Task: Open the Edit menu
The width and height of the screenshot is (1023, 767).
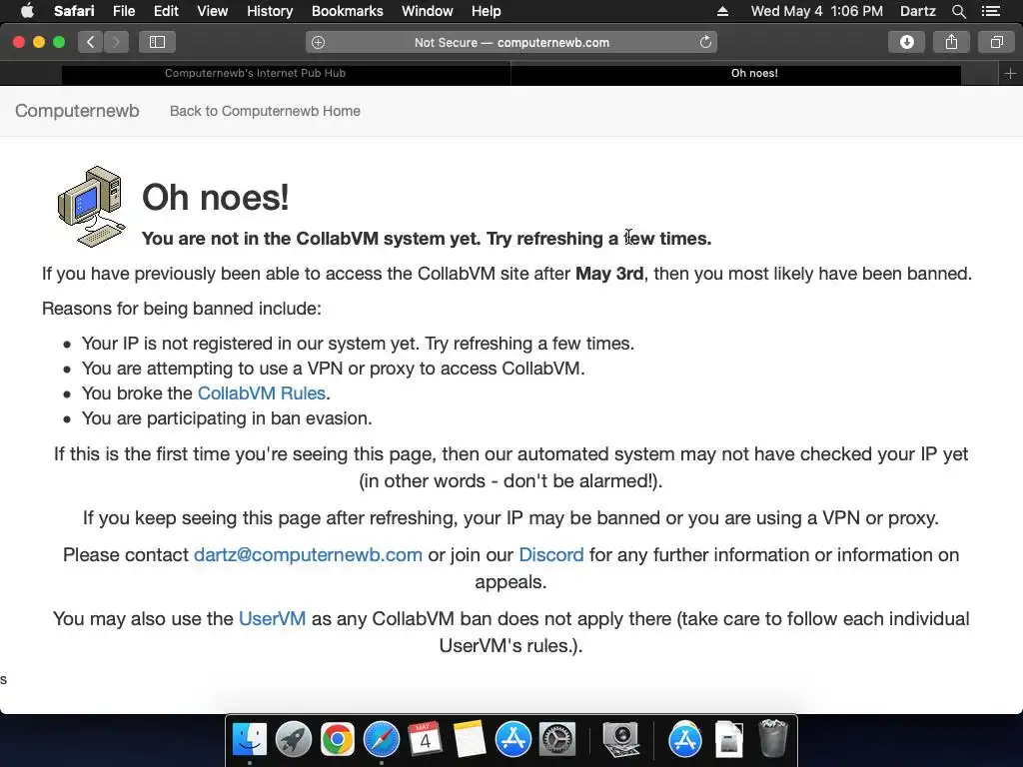Action: [166, 11]
